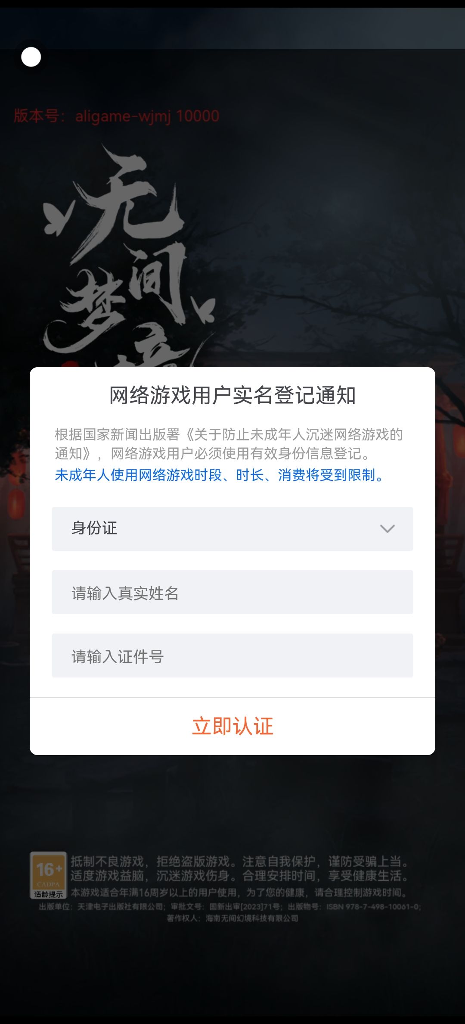Tap the white circular floating button
Image resolution: width=465 pixels, height=1024 pixels.
[x=31, y=57]
